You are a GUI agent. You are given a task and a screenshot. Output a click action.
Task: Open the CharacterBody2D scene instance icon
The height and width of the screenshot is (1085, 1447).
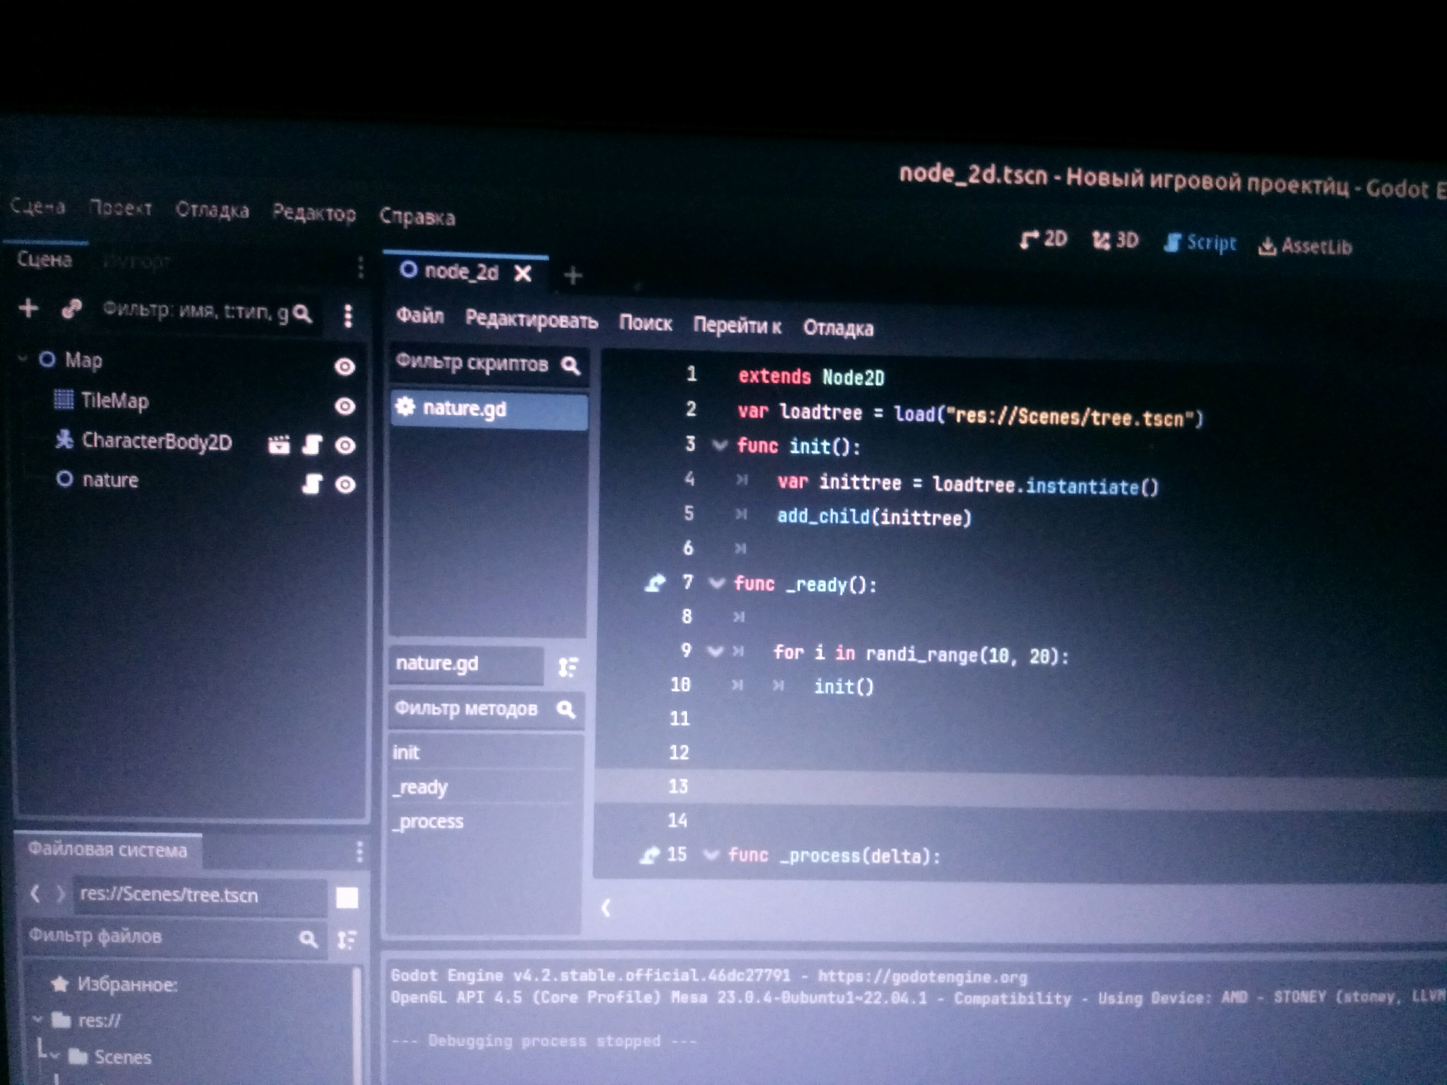coord(279,445)
